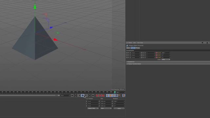
Task: Click the current frame field beside timeline
Action: click(x=120, y=92)
